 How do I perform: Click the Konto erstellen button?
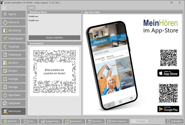tap(54, 38)
